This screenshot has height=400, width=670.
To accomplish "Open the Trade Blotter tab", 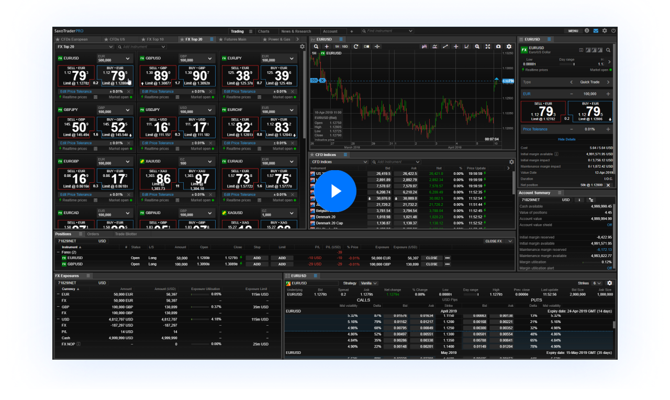I will click(126, 234).
